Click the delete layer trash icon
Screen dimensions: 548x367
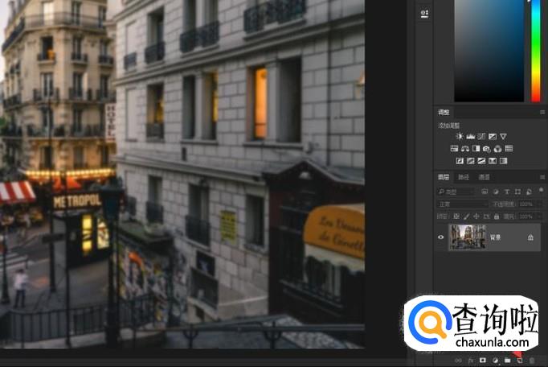(x=532, y=361)
